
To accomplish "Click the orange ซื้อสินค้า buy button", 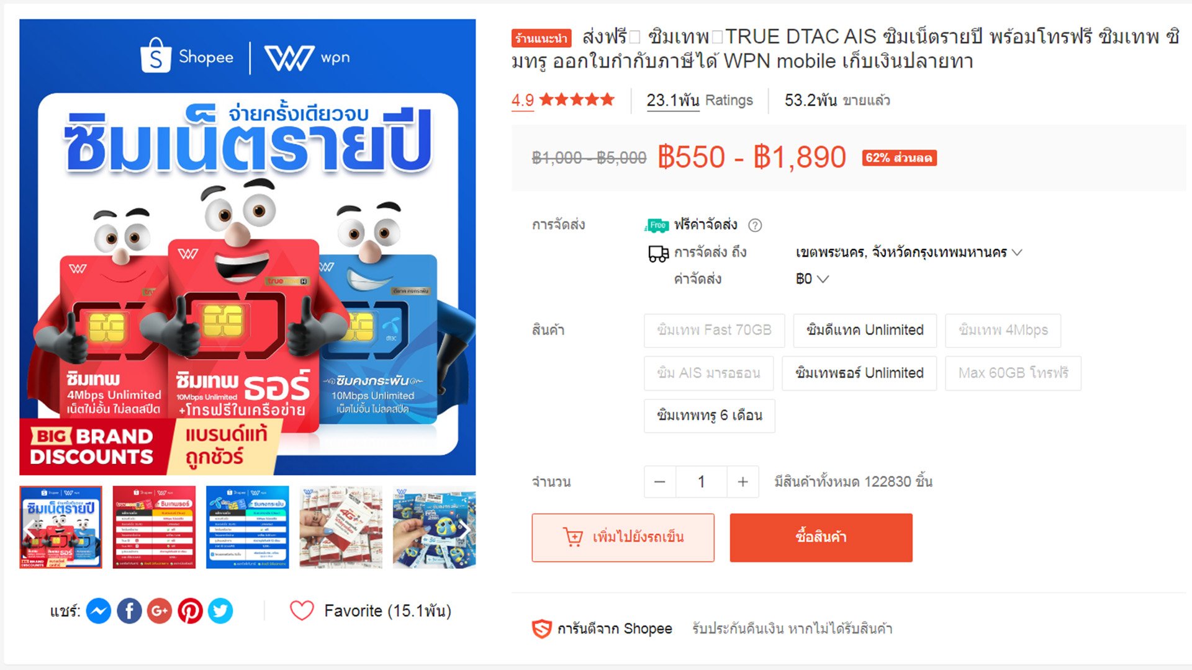I will click(821, 537).
